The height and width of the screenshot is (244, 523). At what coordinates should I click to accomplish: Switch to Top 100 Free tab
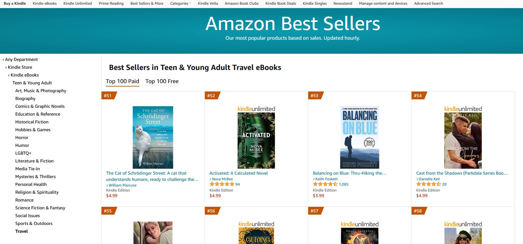pos(162,81)
